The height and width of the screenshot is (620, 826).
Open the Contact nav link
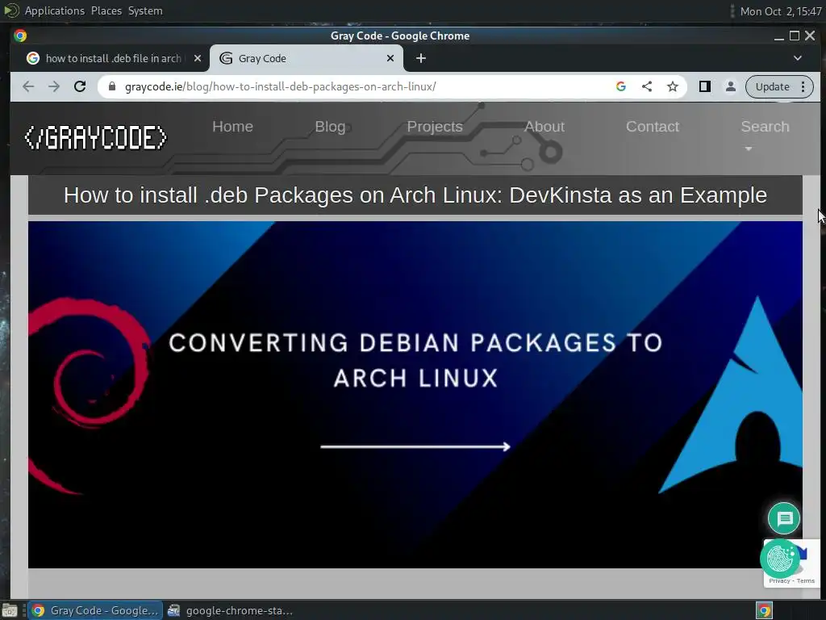tap(652, 127)
